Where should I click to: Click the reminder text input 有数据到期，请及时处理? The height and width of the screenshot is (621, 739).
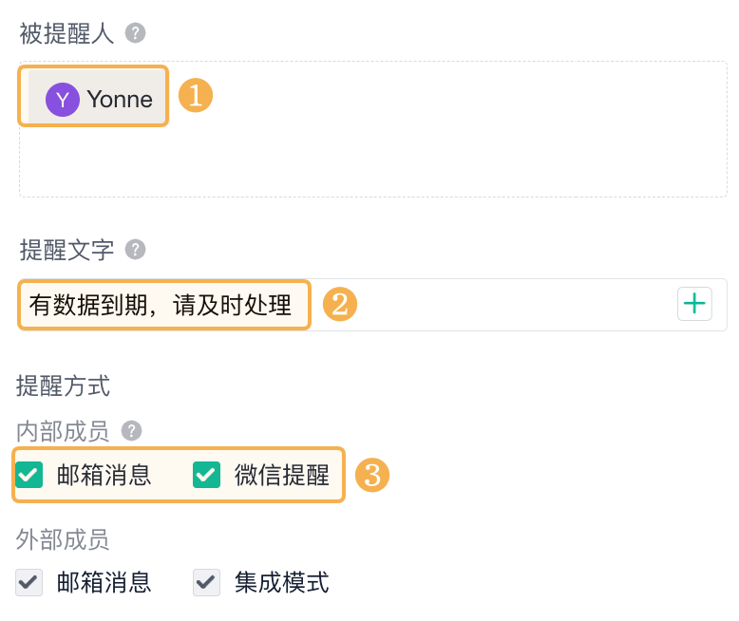[x=161, y=305]
